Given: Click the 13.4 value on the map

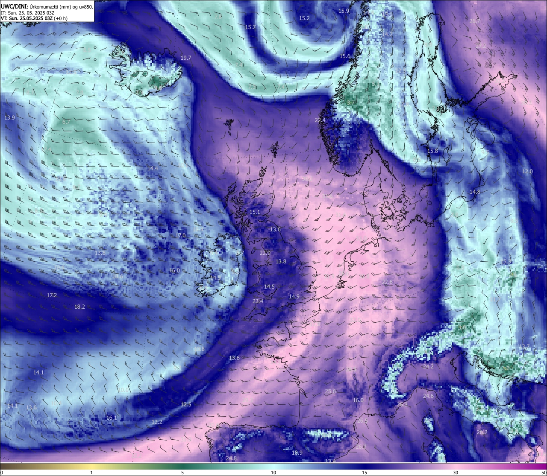Looking at the screenshot, I should 330,461.
